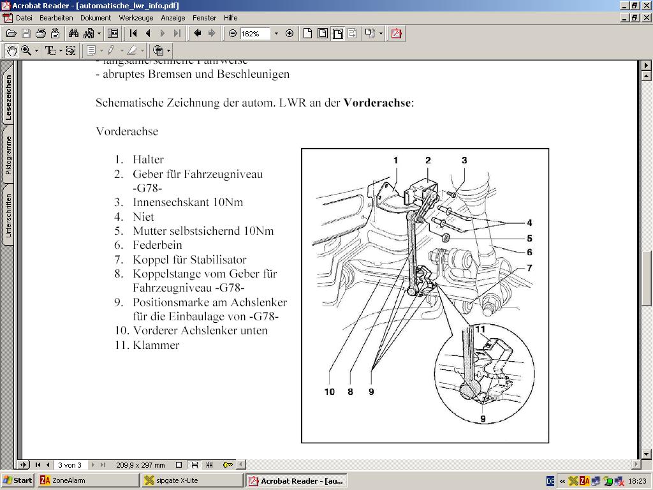
Task: Toggle Actual Size page view
Action: click(307, 33)
